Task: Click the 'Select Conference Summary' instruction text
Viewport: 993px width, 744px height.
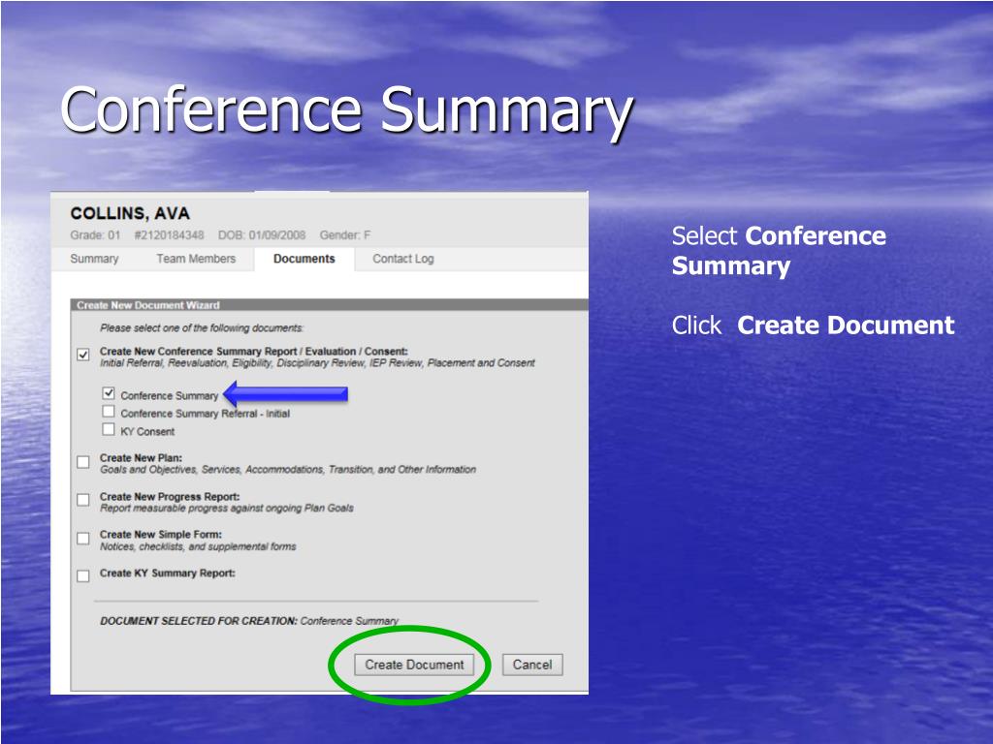Action: tap(779, 251)
